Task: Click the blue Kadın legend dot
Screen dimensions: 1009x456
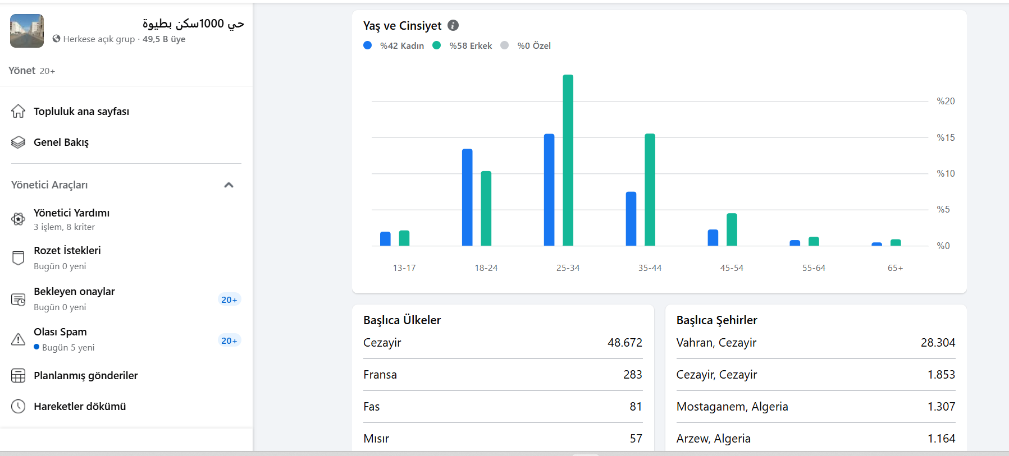Action: [368, 45]
